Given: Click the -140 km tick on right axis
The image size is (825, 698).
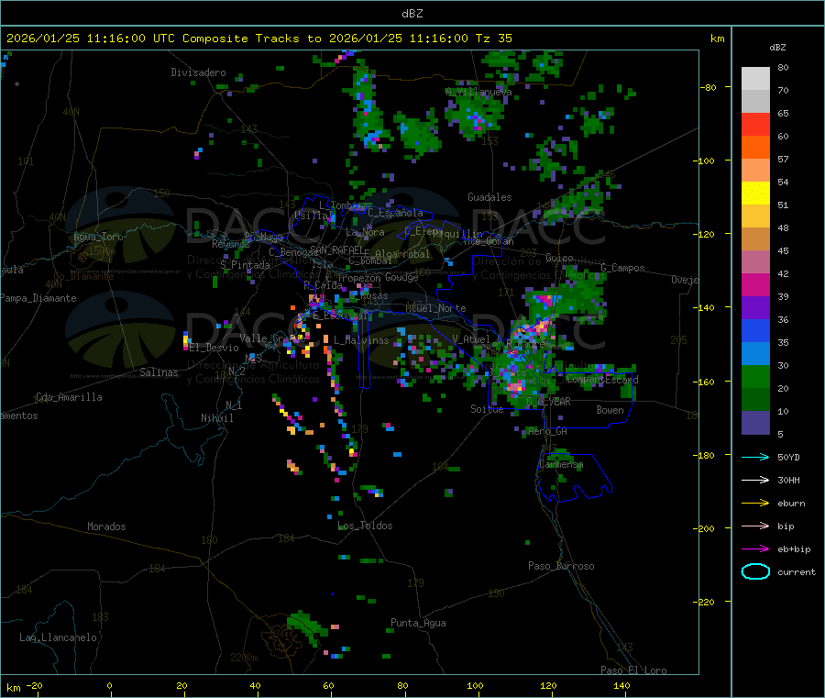Looking at the screenshot, I should pos(706,307).
